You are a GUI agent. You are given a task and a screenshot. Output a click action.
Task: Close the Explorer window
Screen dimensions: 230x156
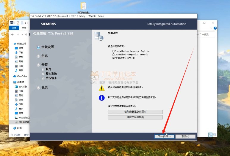point(213,23)
